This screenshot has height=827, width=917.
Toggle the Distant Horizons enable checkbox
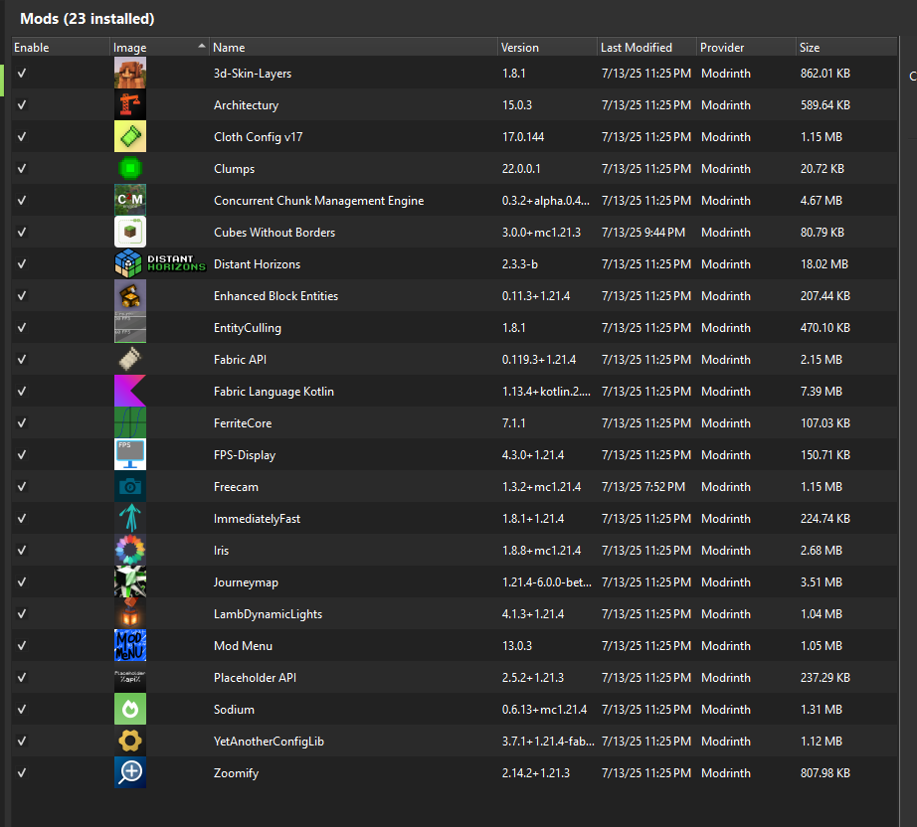22,263
